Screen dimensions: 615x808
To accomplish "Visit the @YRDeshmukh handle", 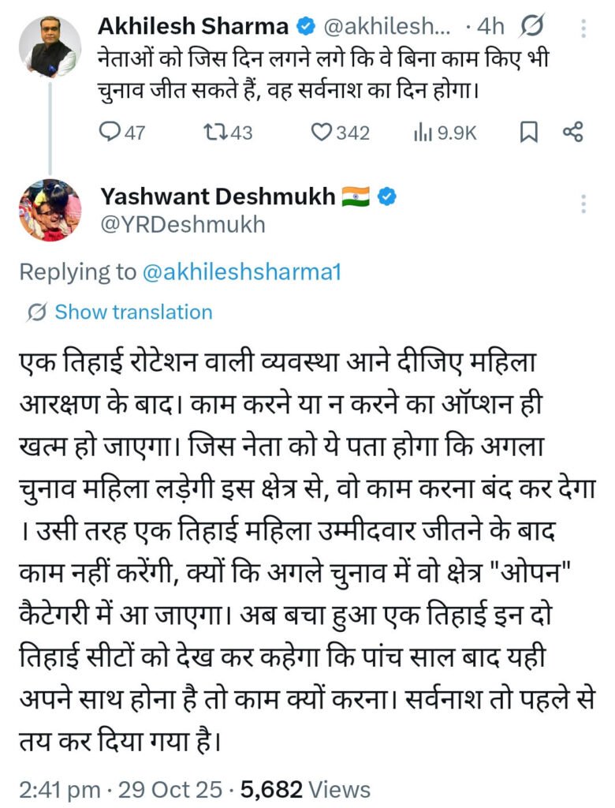I will (183, 225).
